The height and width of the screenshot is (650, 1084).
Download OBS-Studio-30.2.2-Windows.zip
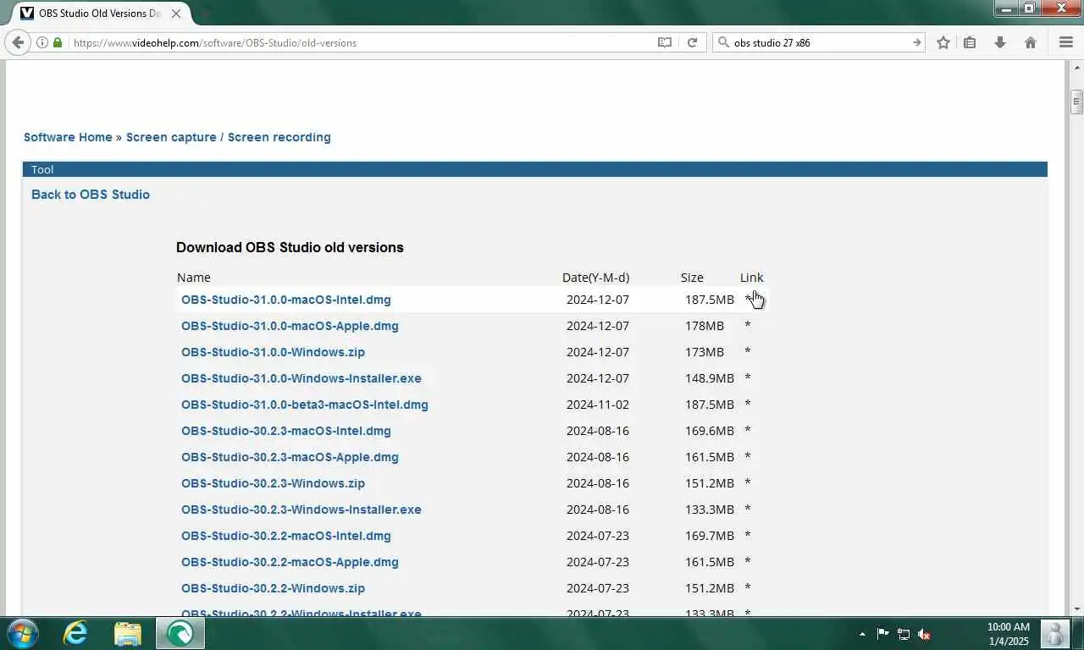pyautogui.click(x=273, y=588)
